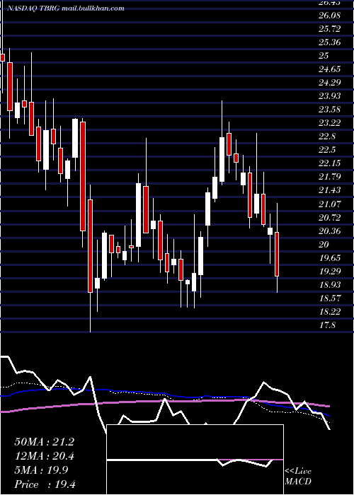
Task: Select the 19.29 axis value
Action: [330, 271]
